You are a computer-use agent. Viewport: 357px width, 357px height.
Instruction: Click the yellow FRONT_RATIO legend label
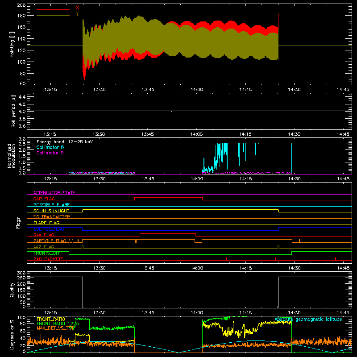pos(51,319)
